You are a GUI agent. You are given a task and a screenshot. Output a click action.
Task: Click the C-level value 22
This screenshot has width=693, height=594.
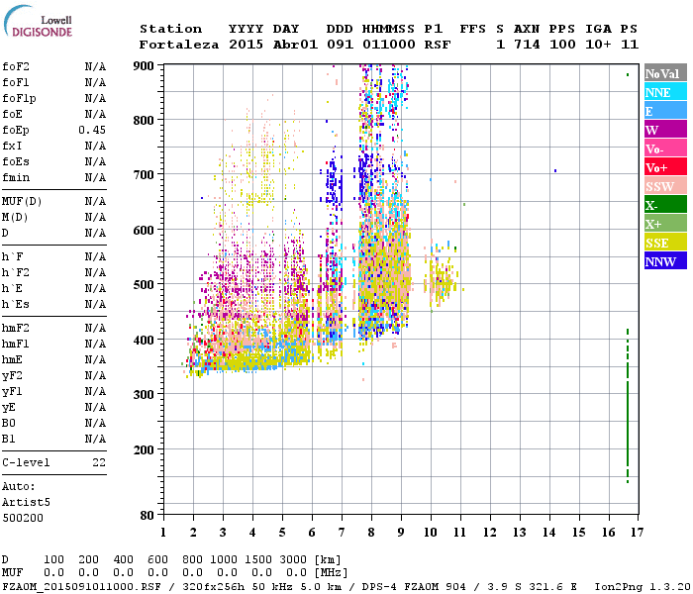pyautogui.click(x=99, y=462)
